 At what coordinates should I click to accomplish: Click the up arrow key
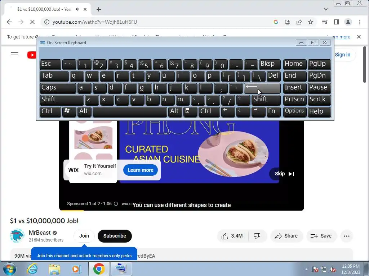point(243,100)
